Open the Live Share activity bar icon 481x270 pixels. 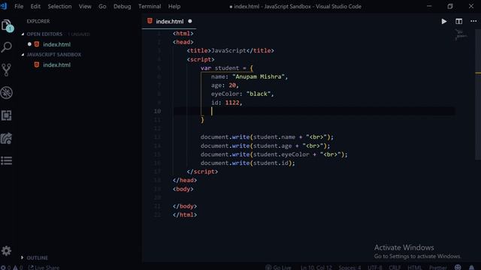click(x=7, y=138)
